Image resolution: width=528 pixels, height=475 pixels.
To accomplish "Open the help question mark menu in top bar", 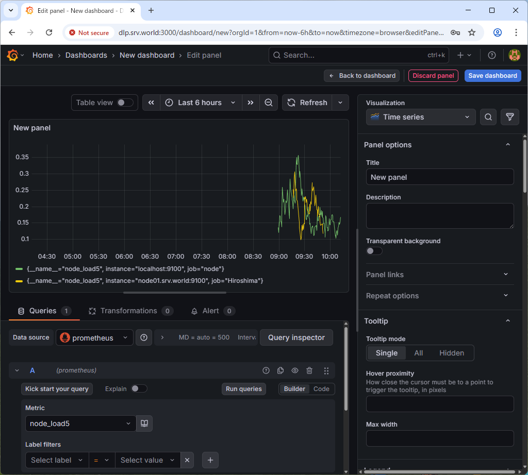I will [491, 55].
